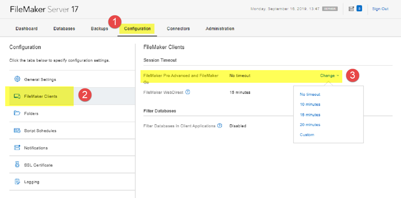Choose 10 minutes from the timeout list

pyautogui.click(x=310, y=105)
